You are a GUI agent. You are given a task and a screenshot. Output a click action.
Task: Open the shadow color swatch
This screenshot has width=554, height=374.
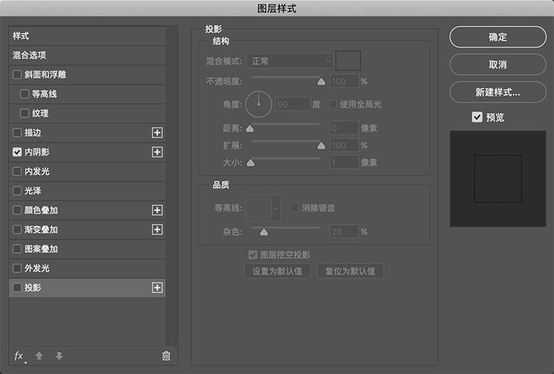tap(348, 61)
